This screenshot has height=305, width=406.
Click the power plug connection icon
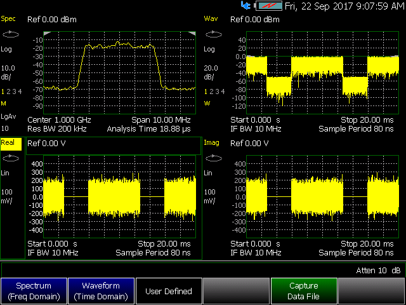(246, 5)
